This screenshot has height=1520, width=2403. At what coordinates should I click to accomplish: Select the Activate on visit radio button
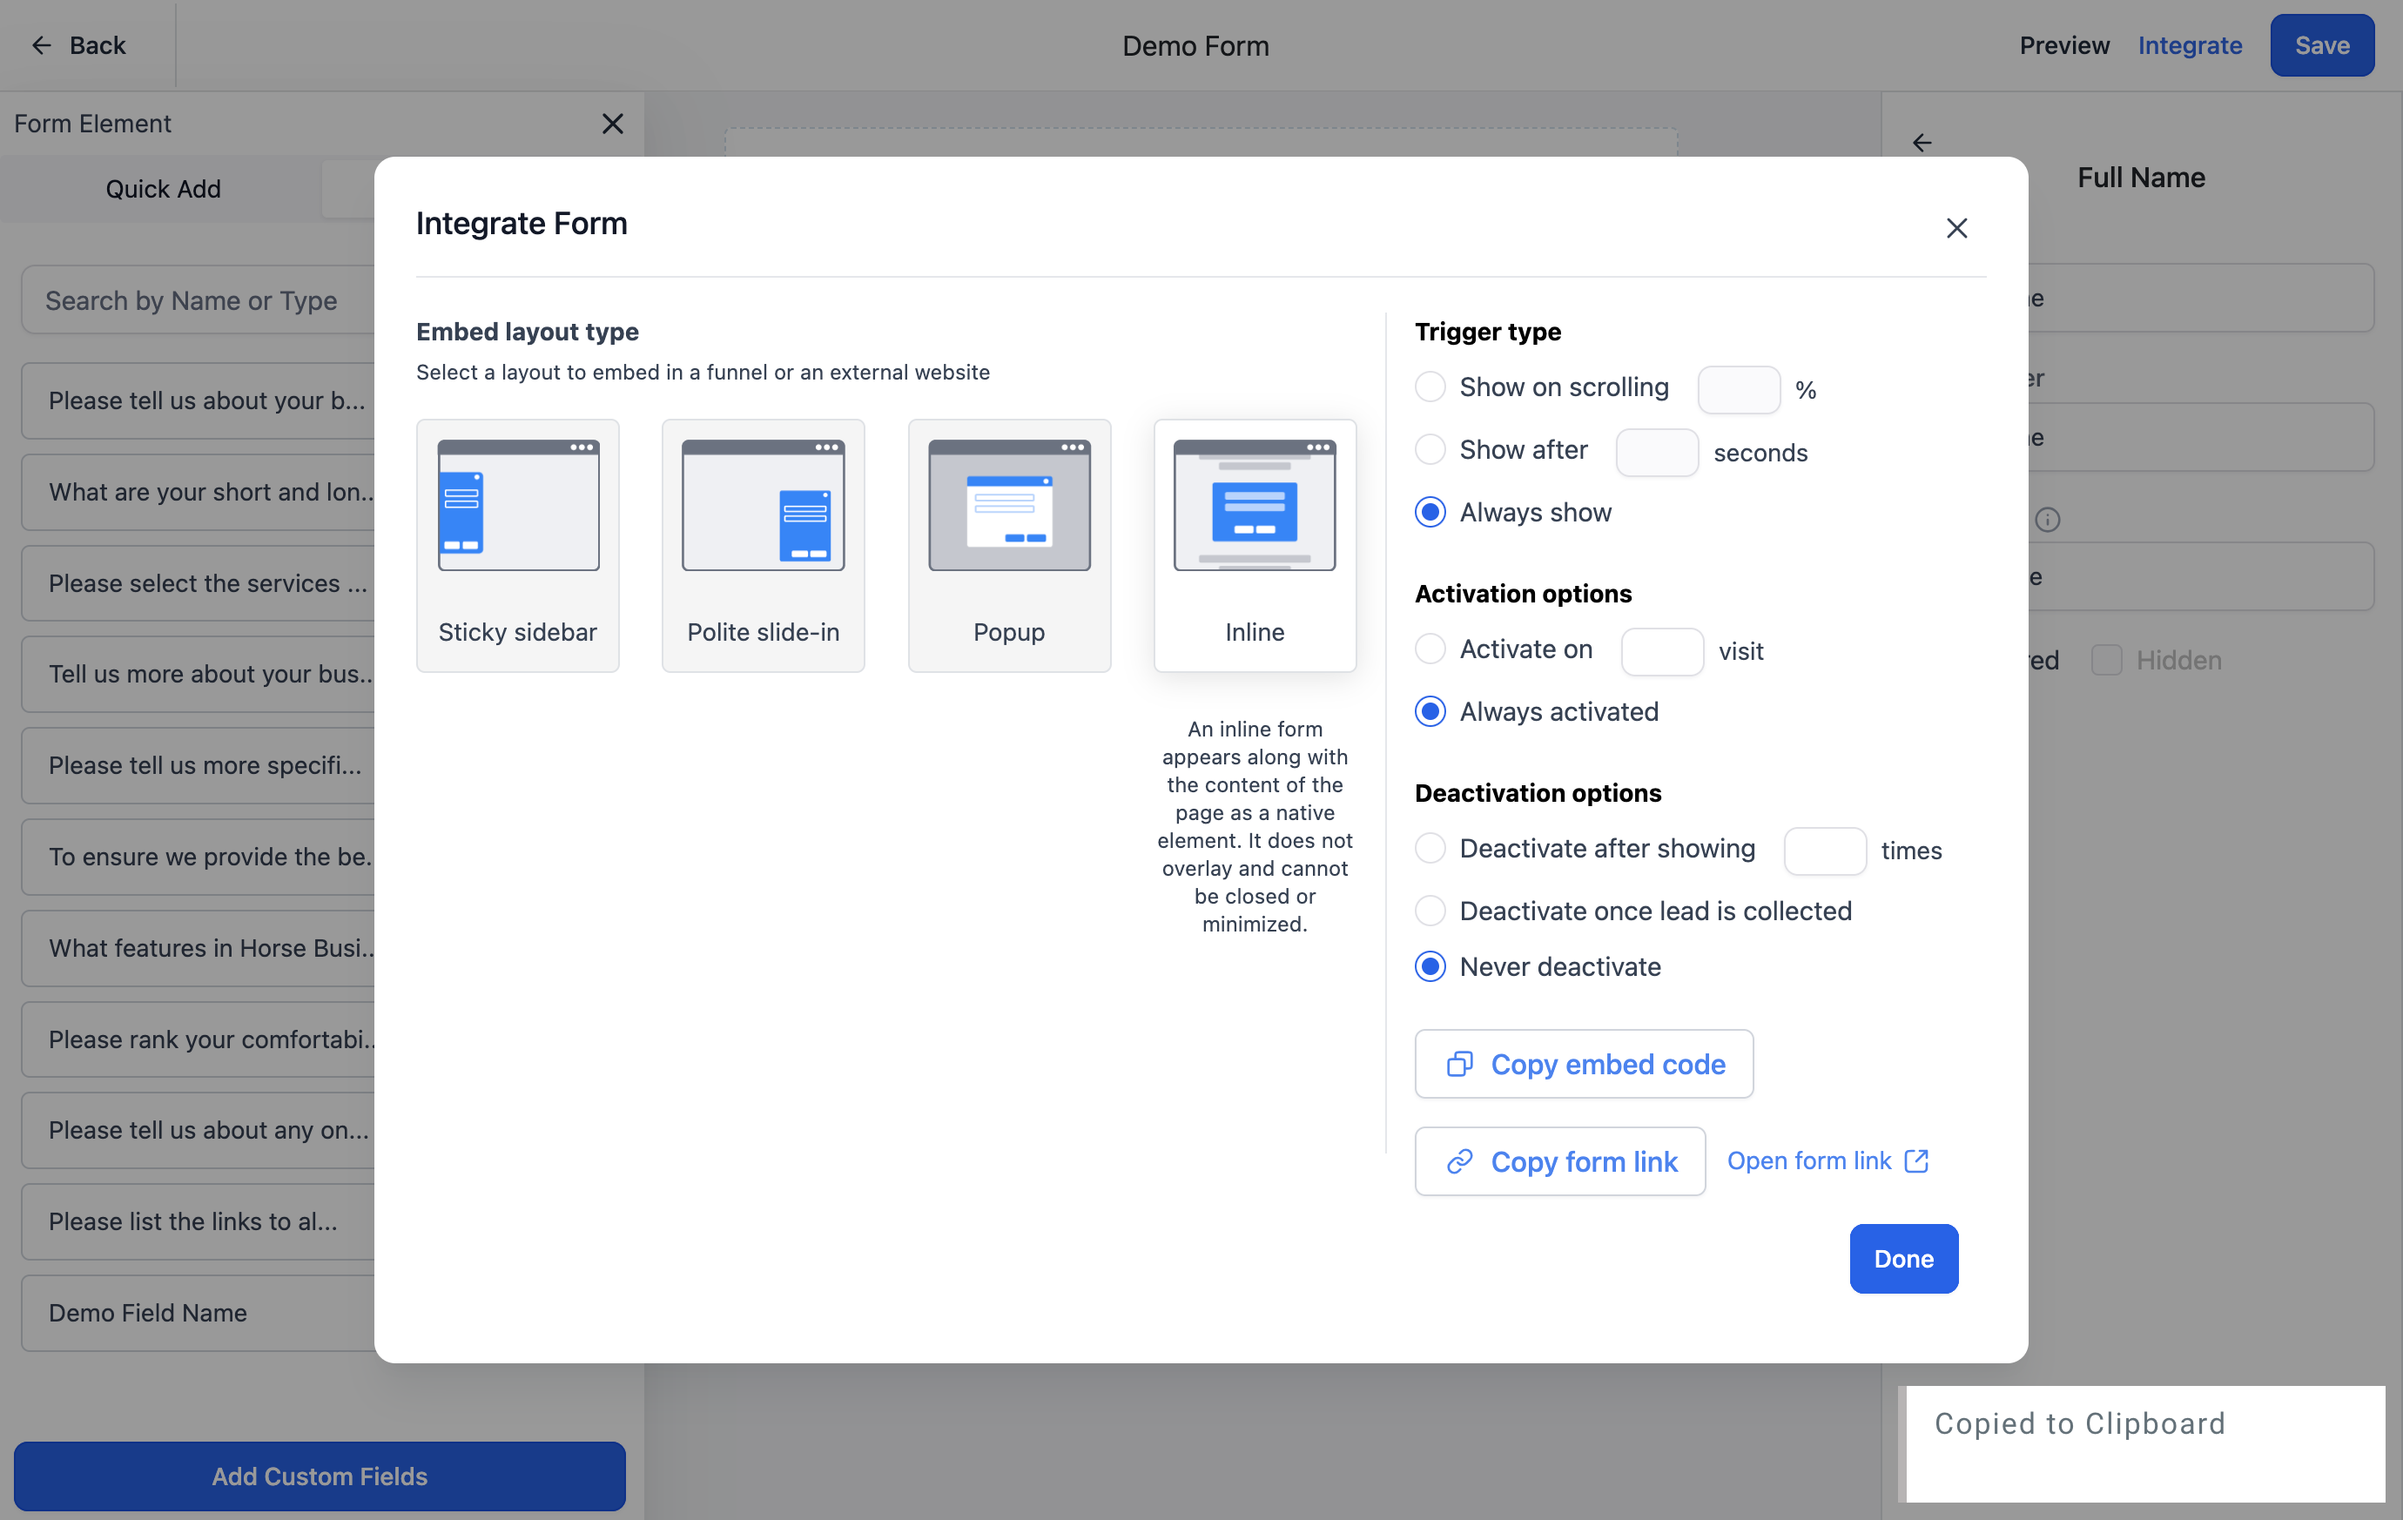(1430, 649)
